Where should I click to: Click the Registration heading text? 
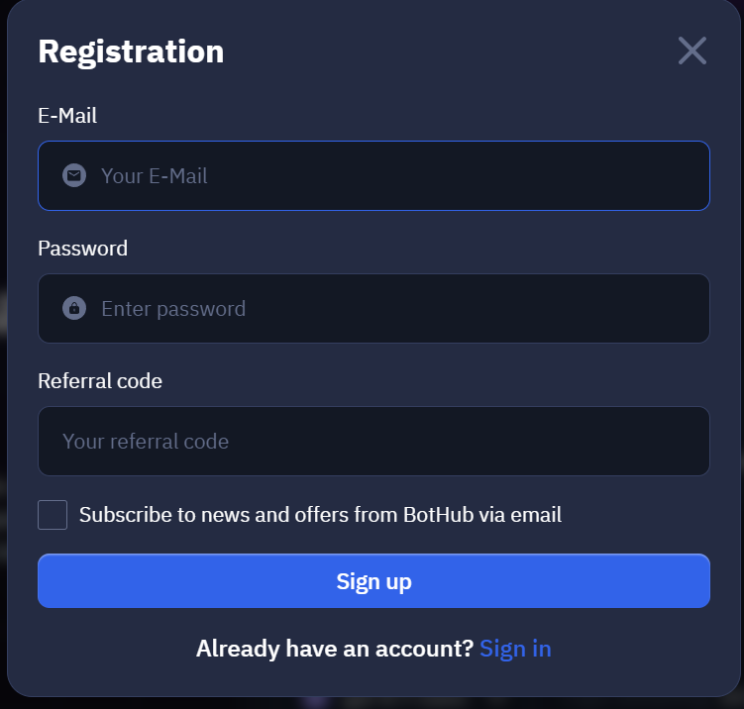pos(131,52)
